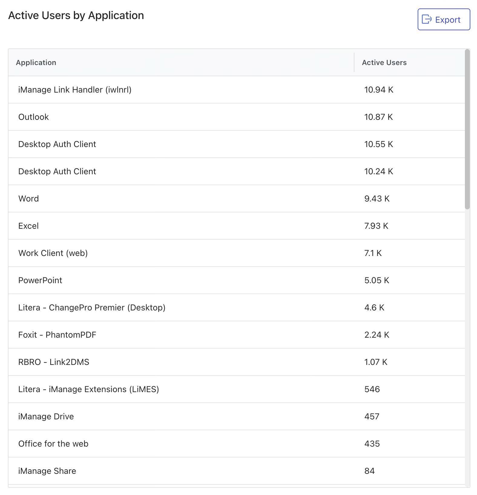Image resolution: width=477 pixels, height=495 pixels.
Task: Select Desktop Auth Client in the 10.55 K row
Action: 57,144
